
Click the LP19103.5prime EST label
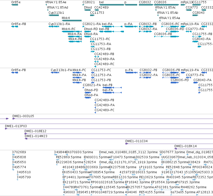pyautogui.click(x=151, y=167)
